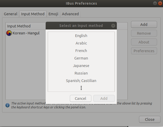Click Add button in IBus Preferences panel
The image size is (163, 127).
(144, 25)
